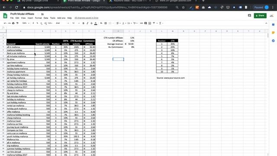Reload the page in browser
The height and width of the screenshot is (156, 277).
click(x=16, y=7)
